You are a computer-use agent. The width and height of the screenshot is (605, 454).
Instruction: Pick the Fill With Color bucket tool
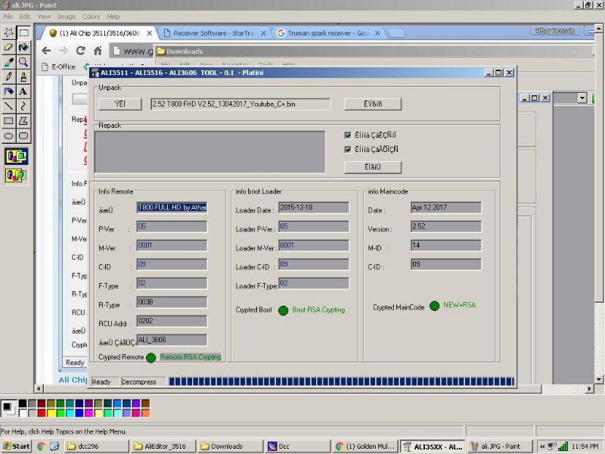23,47
